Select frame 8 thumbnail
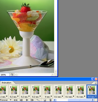Image resolution: width=98 pixels, height=102 pixels. coord(36,90)
